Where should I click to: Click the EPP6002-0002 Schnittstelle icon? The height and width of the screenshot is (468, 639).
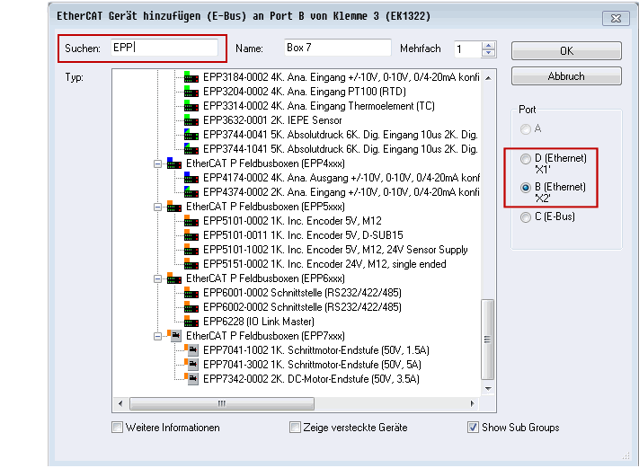click(x=191, y=307)
